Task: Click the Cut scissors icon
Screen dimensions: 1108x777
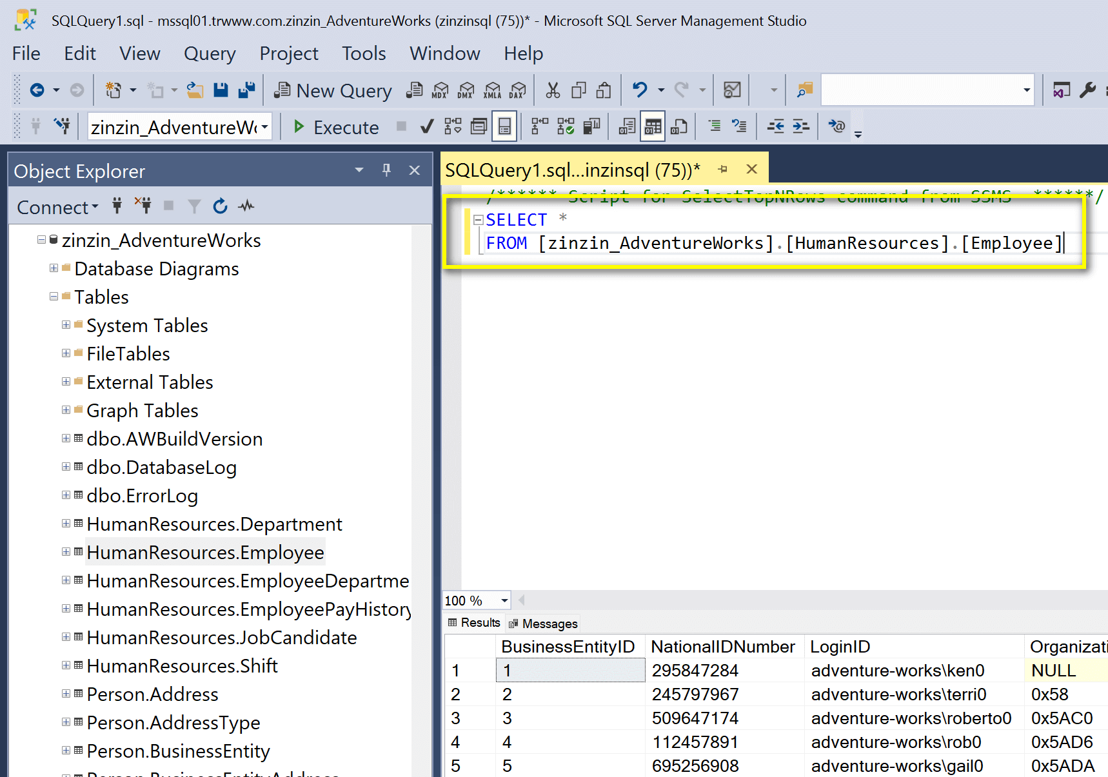Action: 553,90
